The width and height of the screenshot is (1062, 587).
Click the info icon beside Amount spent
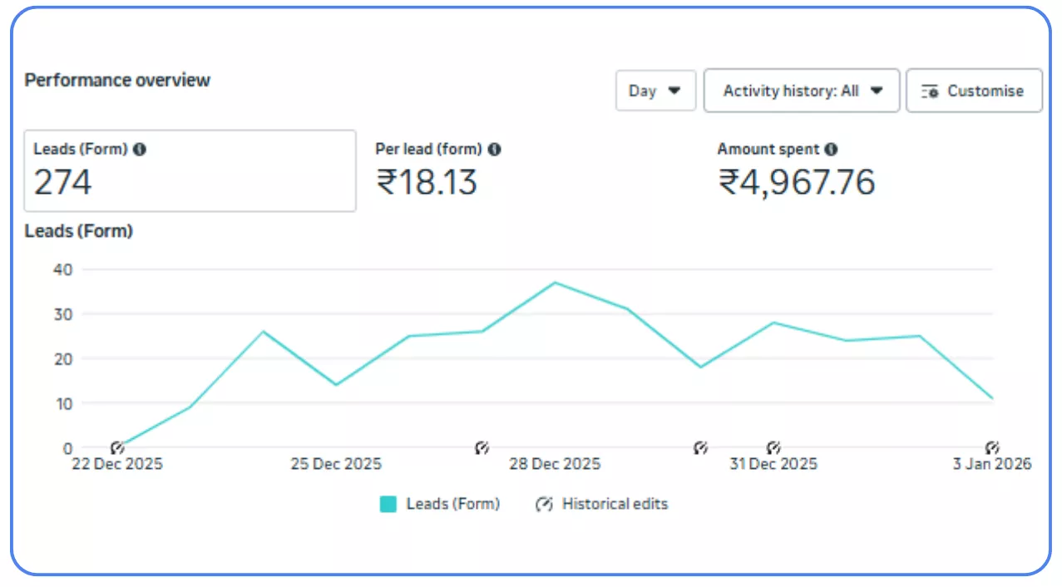click(x=831, y=150)
